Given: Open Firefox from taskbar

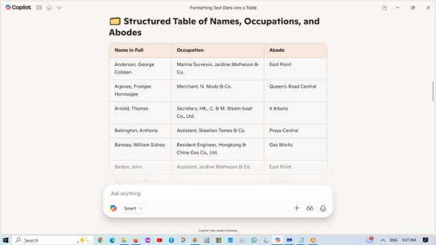Looking at the screenshot, I should pos(136,240).
